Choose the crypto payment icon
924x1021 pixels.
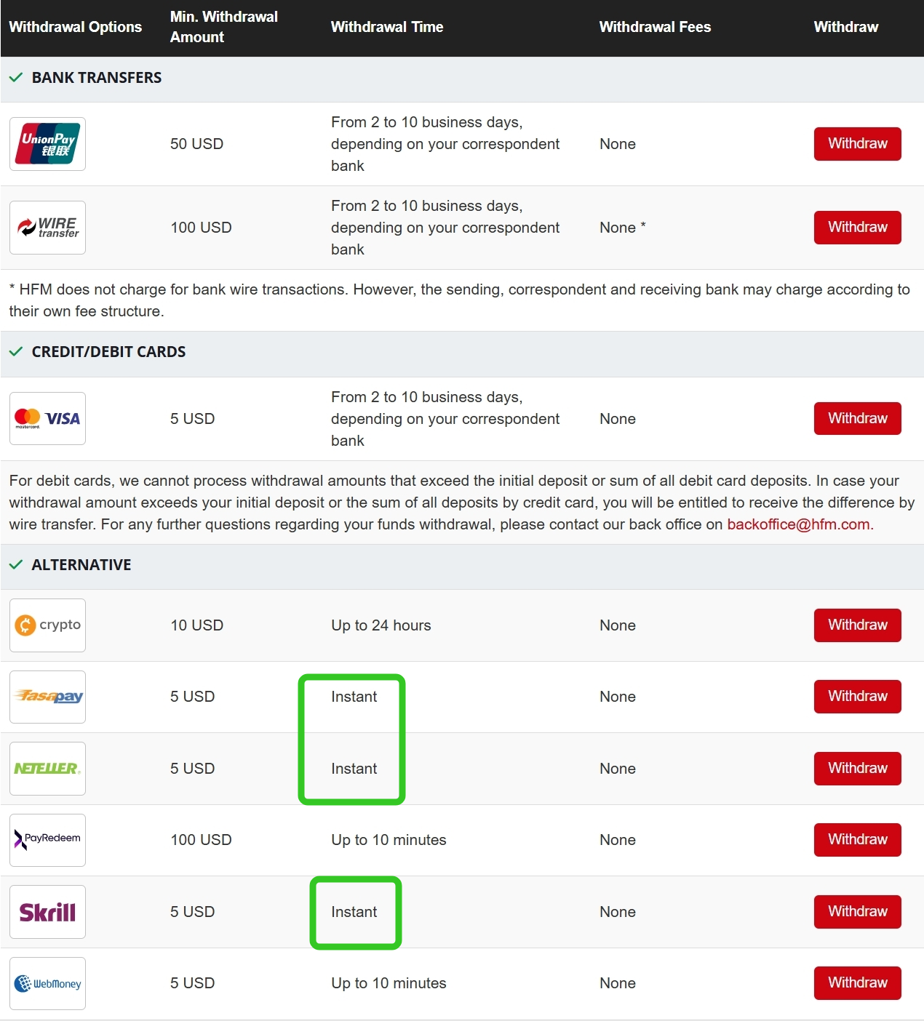pos(47,625)
